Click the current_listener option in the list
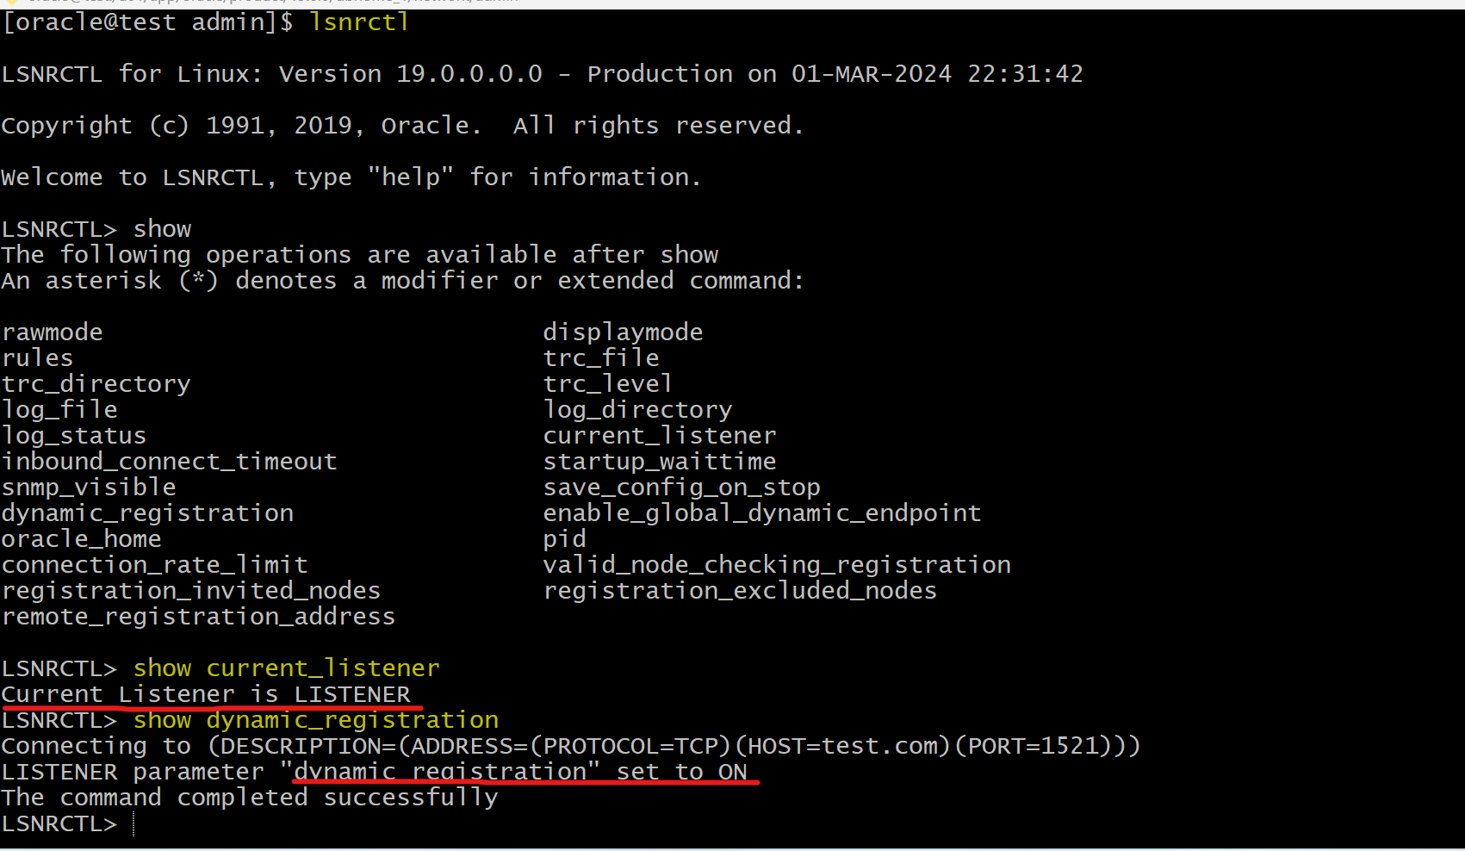The height and width of the screenshot is (851, 1465). 660,436
